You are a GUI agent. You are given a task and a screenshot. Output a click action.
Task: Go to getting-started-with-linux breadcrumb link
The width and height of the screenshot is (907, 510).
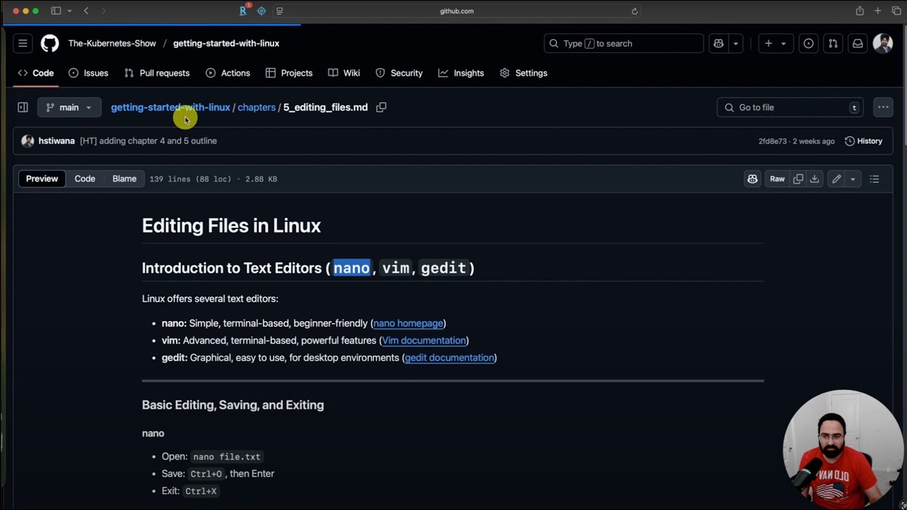(170, 108)
